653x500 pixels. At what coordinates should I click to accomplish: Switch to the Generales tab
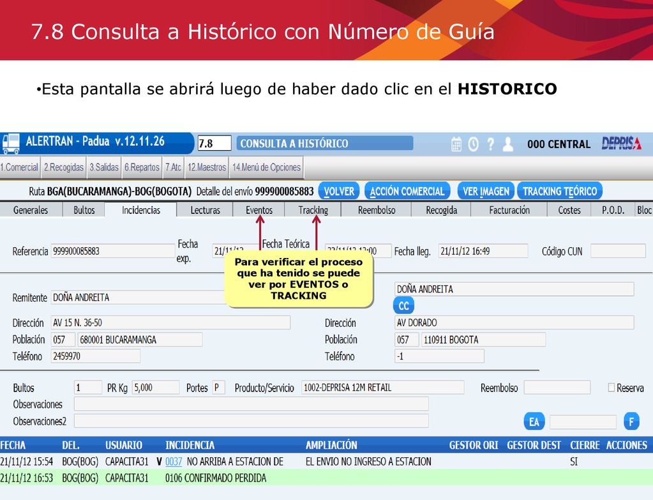(31, 210)
